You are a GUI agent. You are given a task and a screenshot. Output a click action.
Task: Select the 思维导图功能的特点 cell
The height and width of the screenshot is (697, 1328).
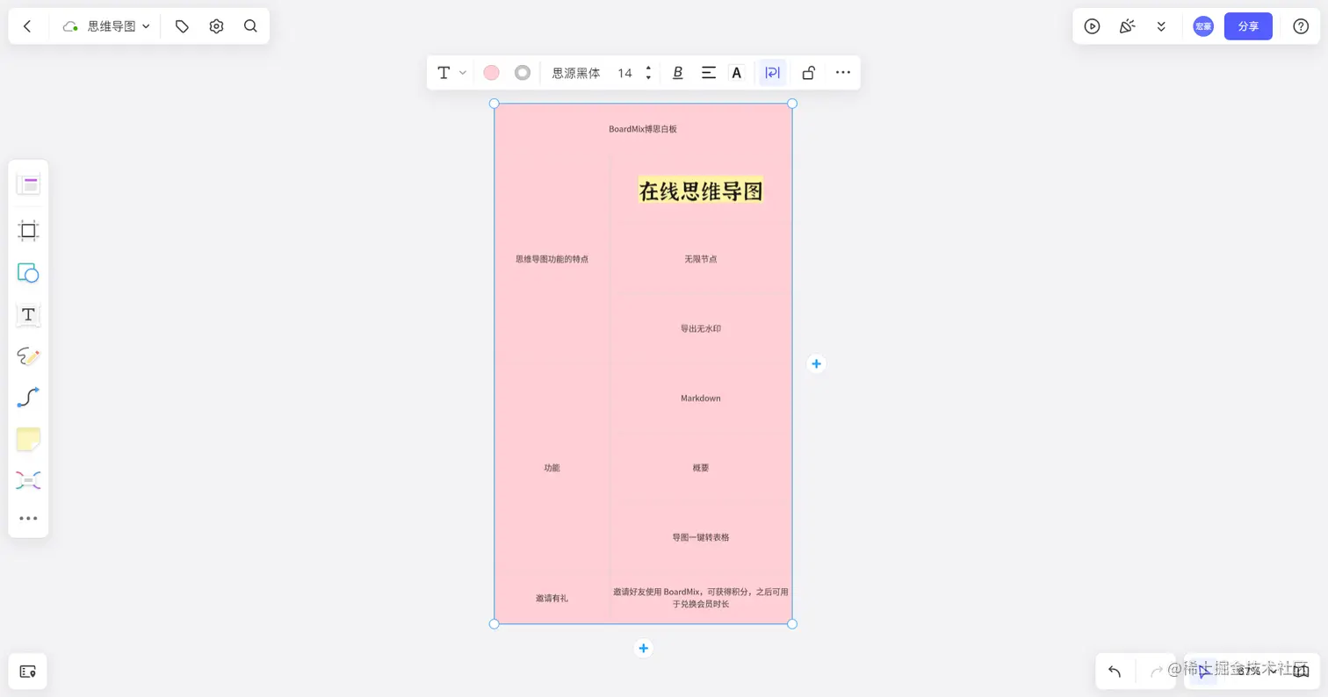552,259
